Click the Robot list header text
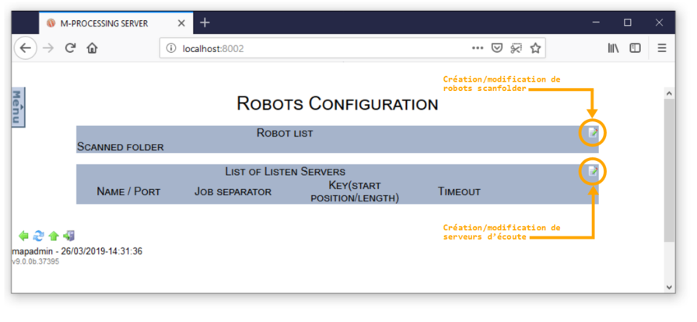The image size is (697, 322). click(x=285, y=132)
